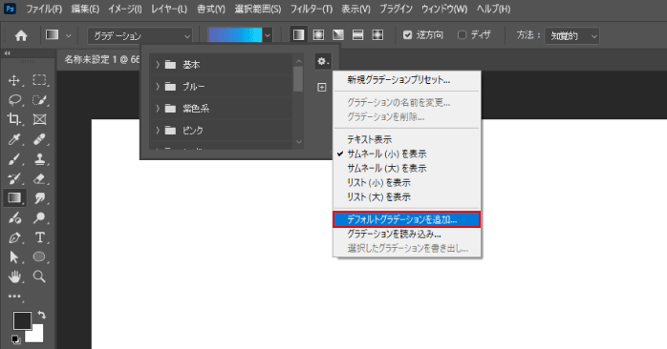
Task: Switch to the 名称未設定 1 document tab
Action: [101, 59]
